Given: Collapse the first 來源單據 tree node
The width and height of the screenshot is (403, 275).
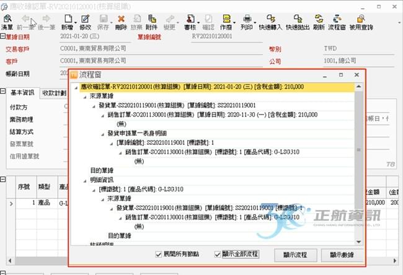Looking at the screenshot, I should pyautogui.click(x=85, y=97).
